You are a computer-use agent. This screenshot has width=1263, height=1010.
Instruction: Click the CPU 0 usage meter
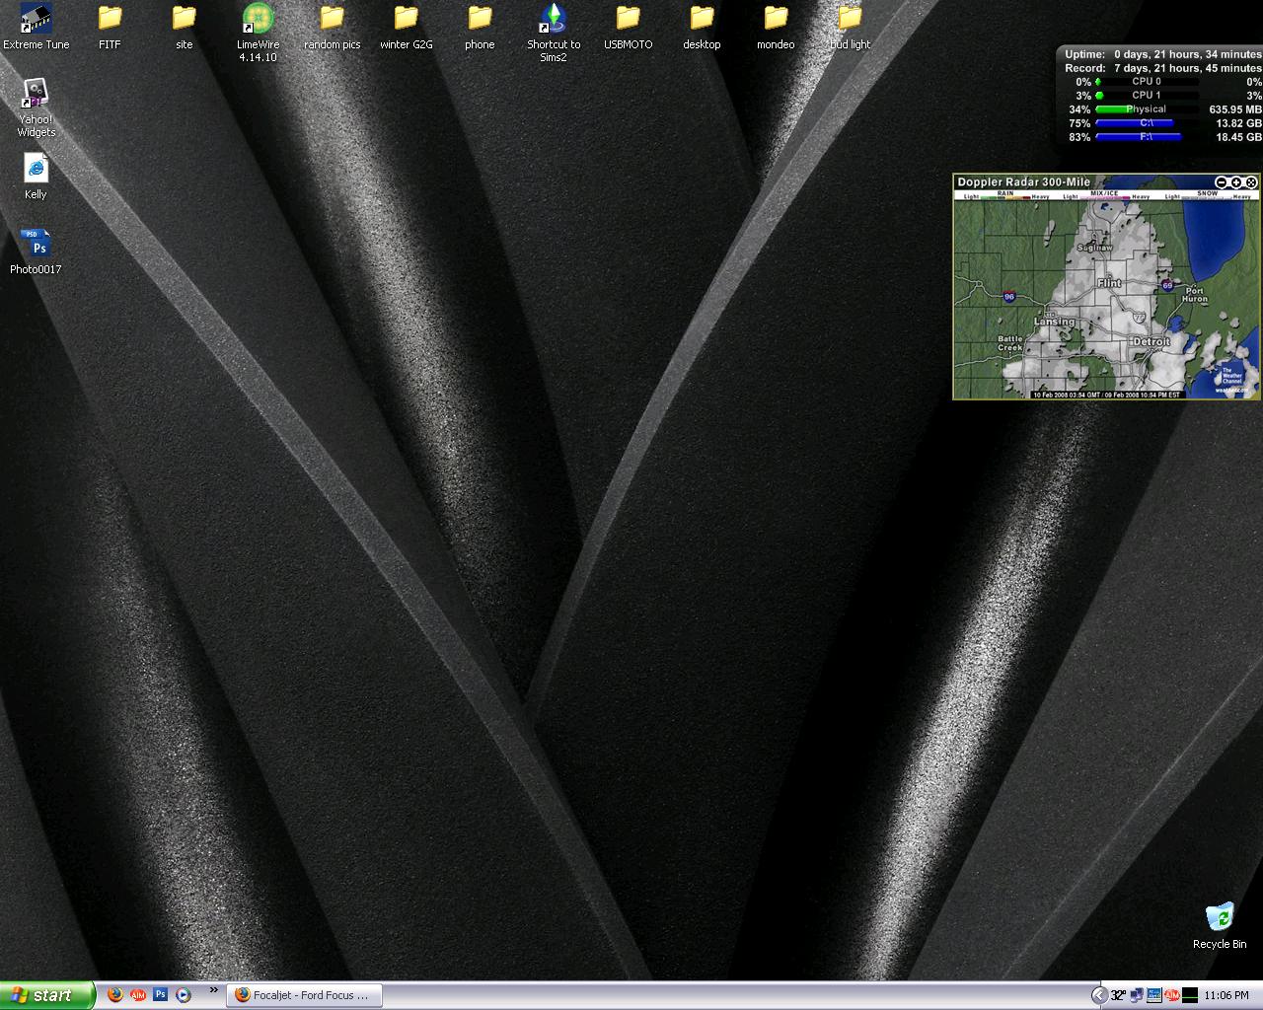(x=1147, y=82)
